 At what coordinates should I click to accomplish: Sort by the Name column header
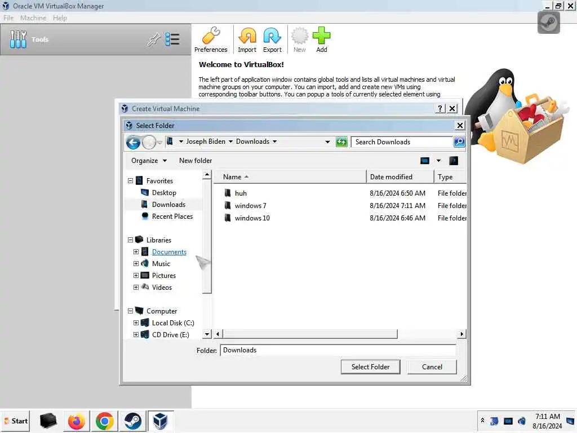tap(290, 176)
